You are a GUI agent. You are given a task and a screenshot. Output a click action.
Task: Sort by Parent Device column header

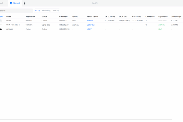[x=93, y=17]
